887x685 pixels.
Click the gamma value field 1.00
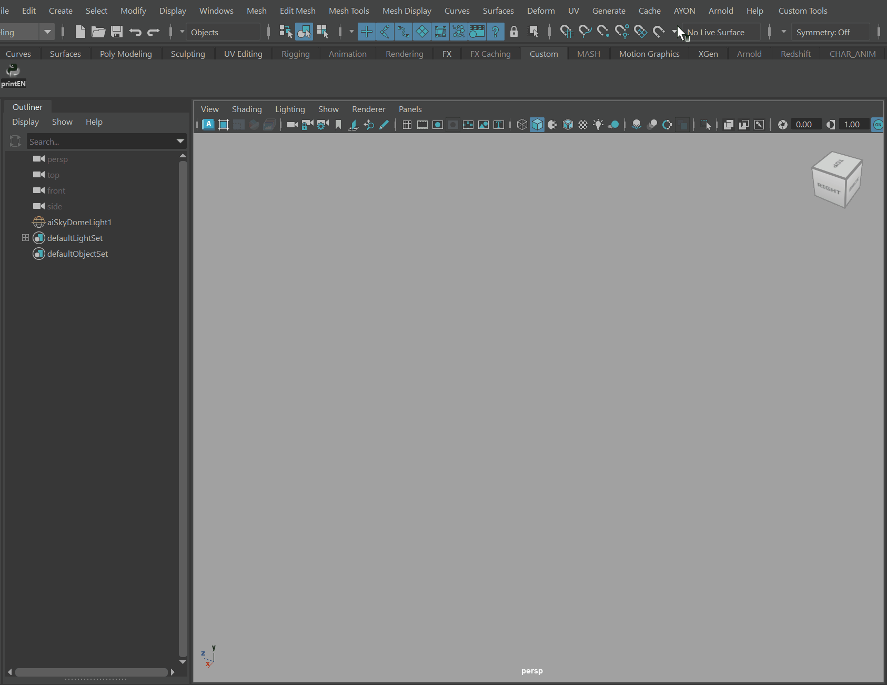pos(854,125)
